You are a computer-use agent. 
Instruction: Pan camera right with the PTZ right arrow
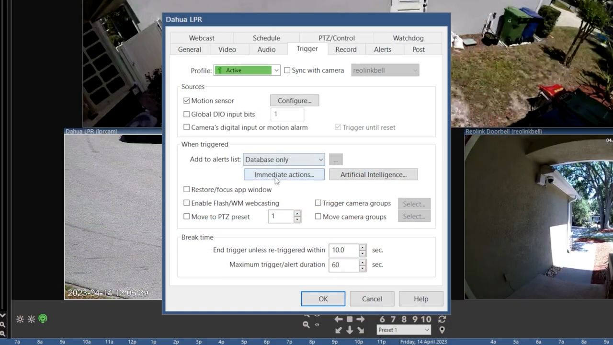(361, 319)
